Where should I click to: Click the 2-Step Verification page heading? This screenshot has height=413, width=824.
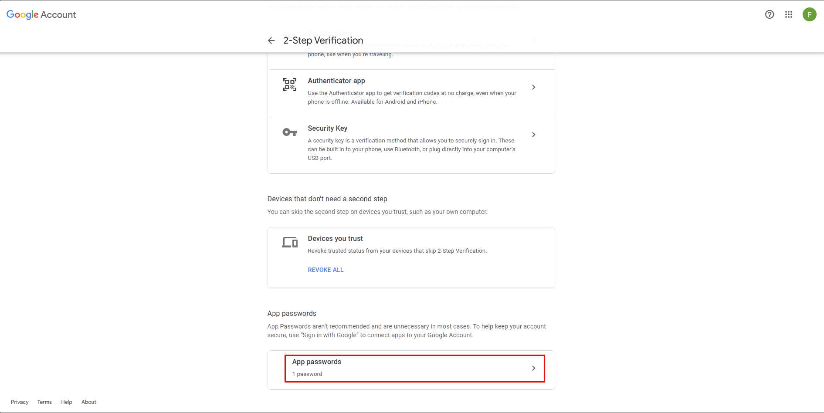(323, 41)
